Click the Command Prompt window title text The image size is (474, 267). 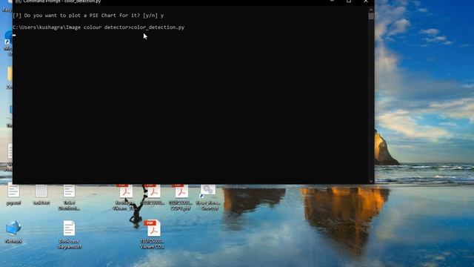62,1
